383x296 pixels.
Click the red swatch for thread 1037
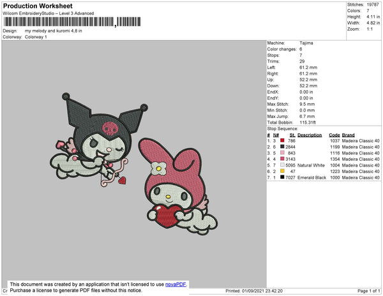pos(282,140)
